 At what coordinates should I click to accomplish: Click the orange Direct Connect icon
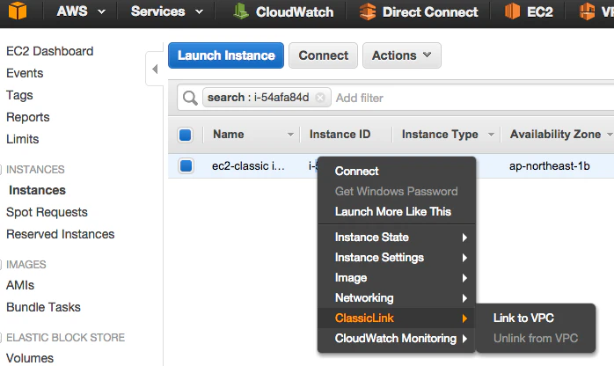tap(368, 11)
